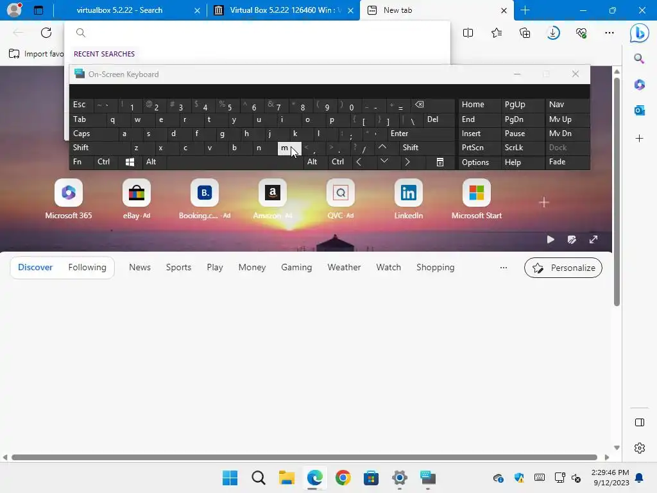Click the Import favorites bookmark link
Screen dimensions: 657x493
[x=36, y=54]
